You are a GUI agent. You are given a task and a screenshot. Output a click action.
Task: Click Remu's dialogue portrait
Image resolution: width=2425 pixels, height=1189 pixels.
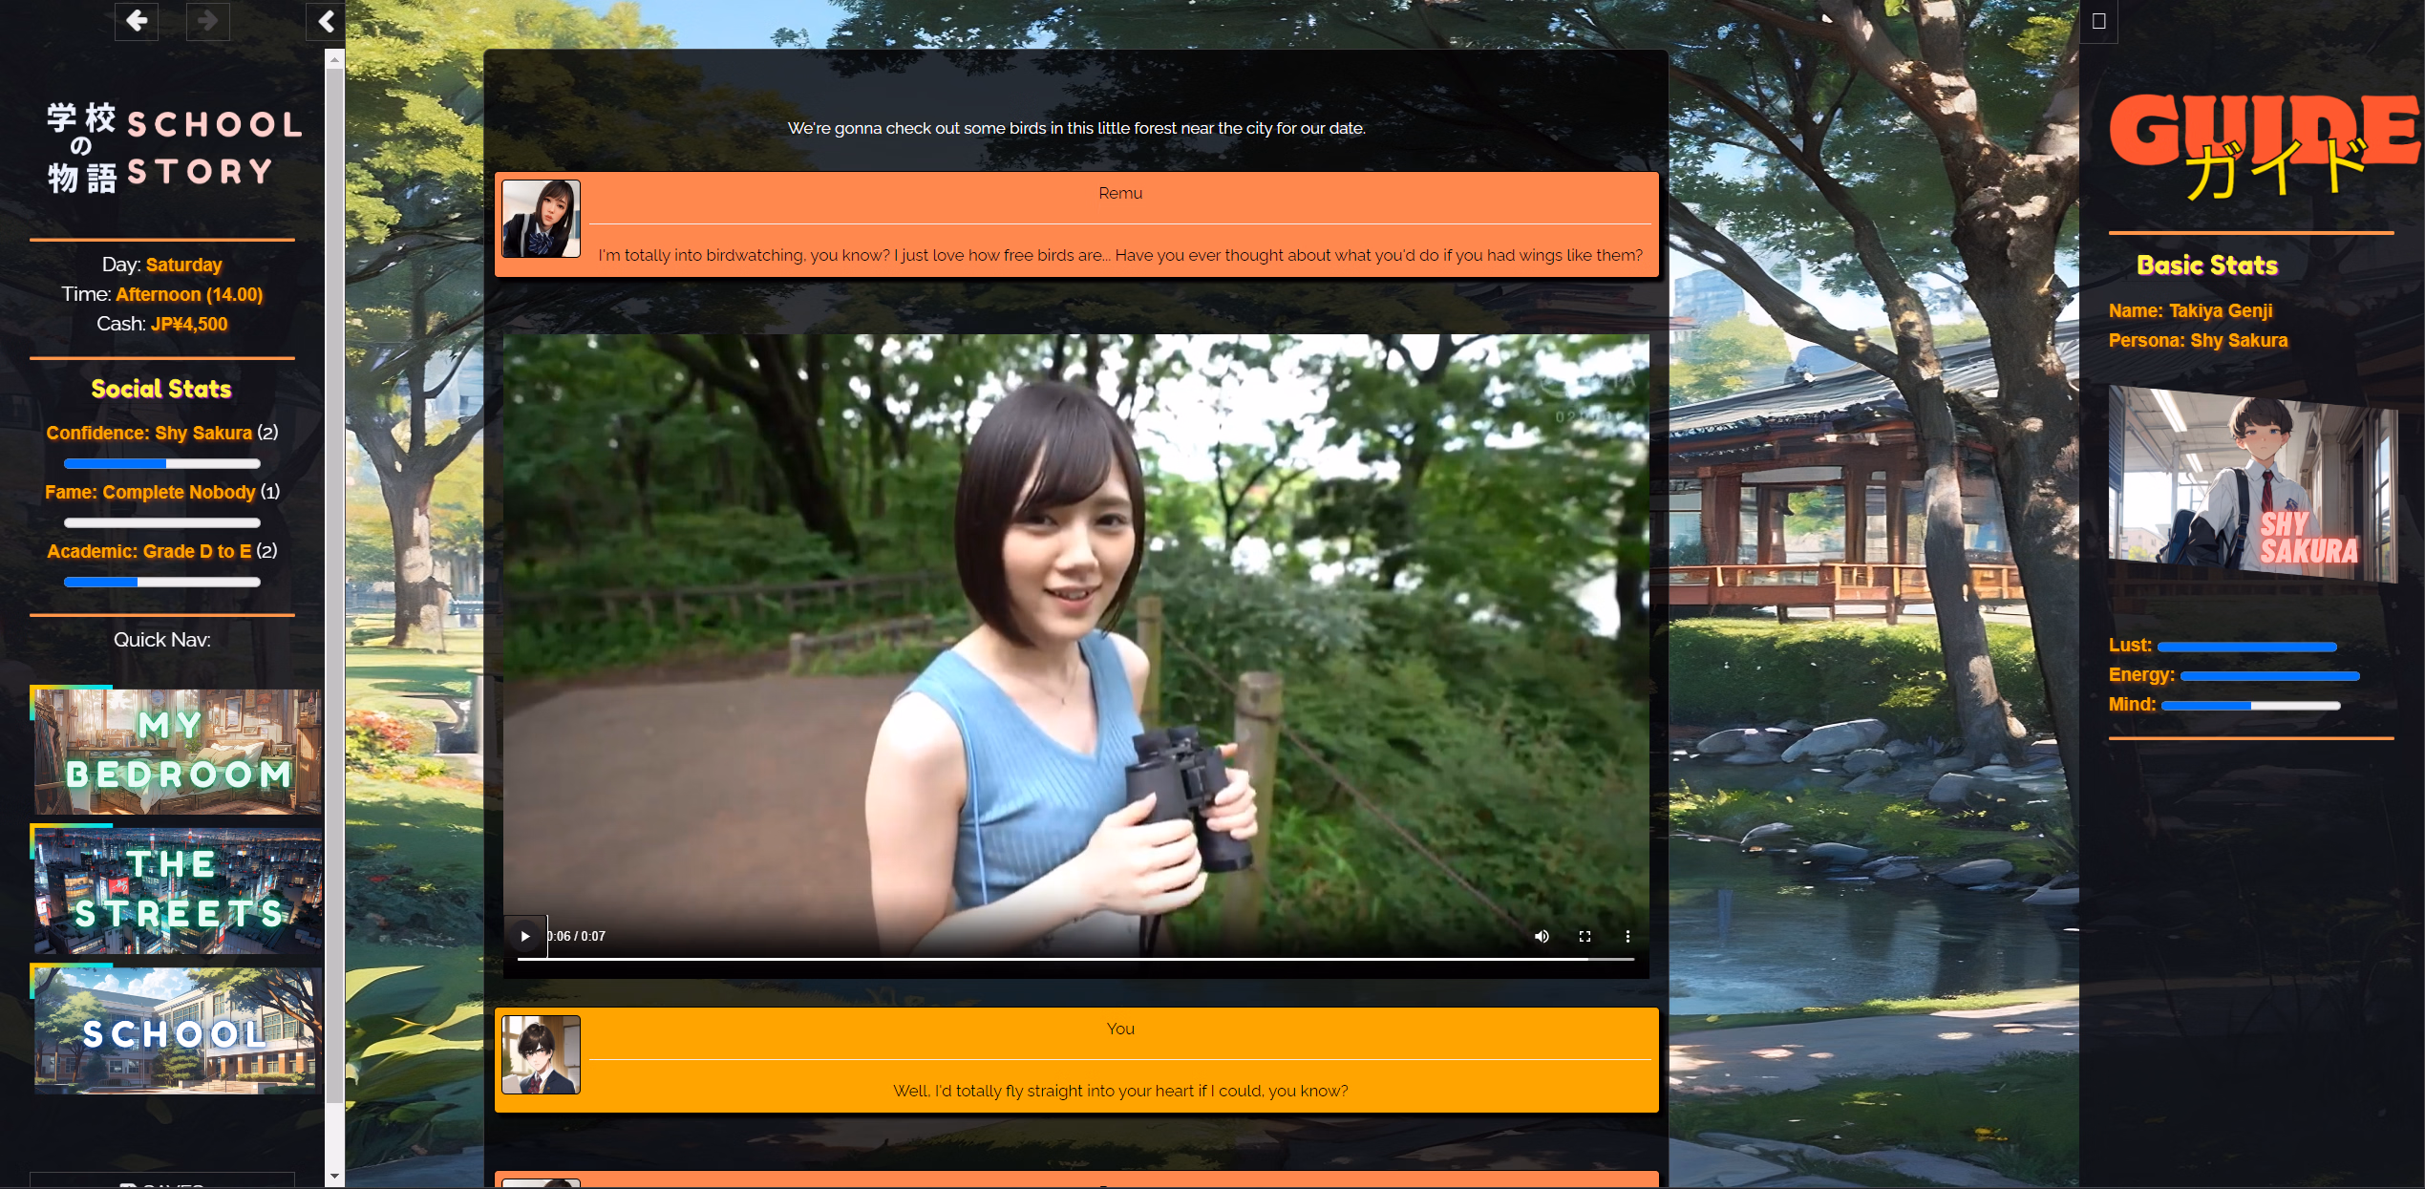click(541, 218)
